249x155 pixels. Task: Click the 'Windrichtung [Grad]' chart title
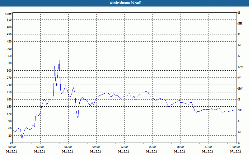tap(125, 3)
